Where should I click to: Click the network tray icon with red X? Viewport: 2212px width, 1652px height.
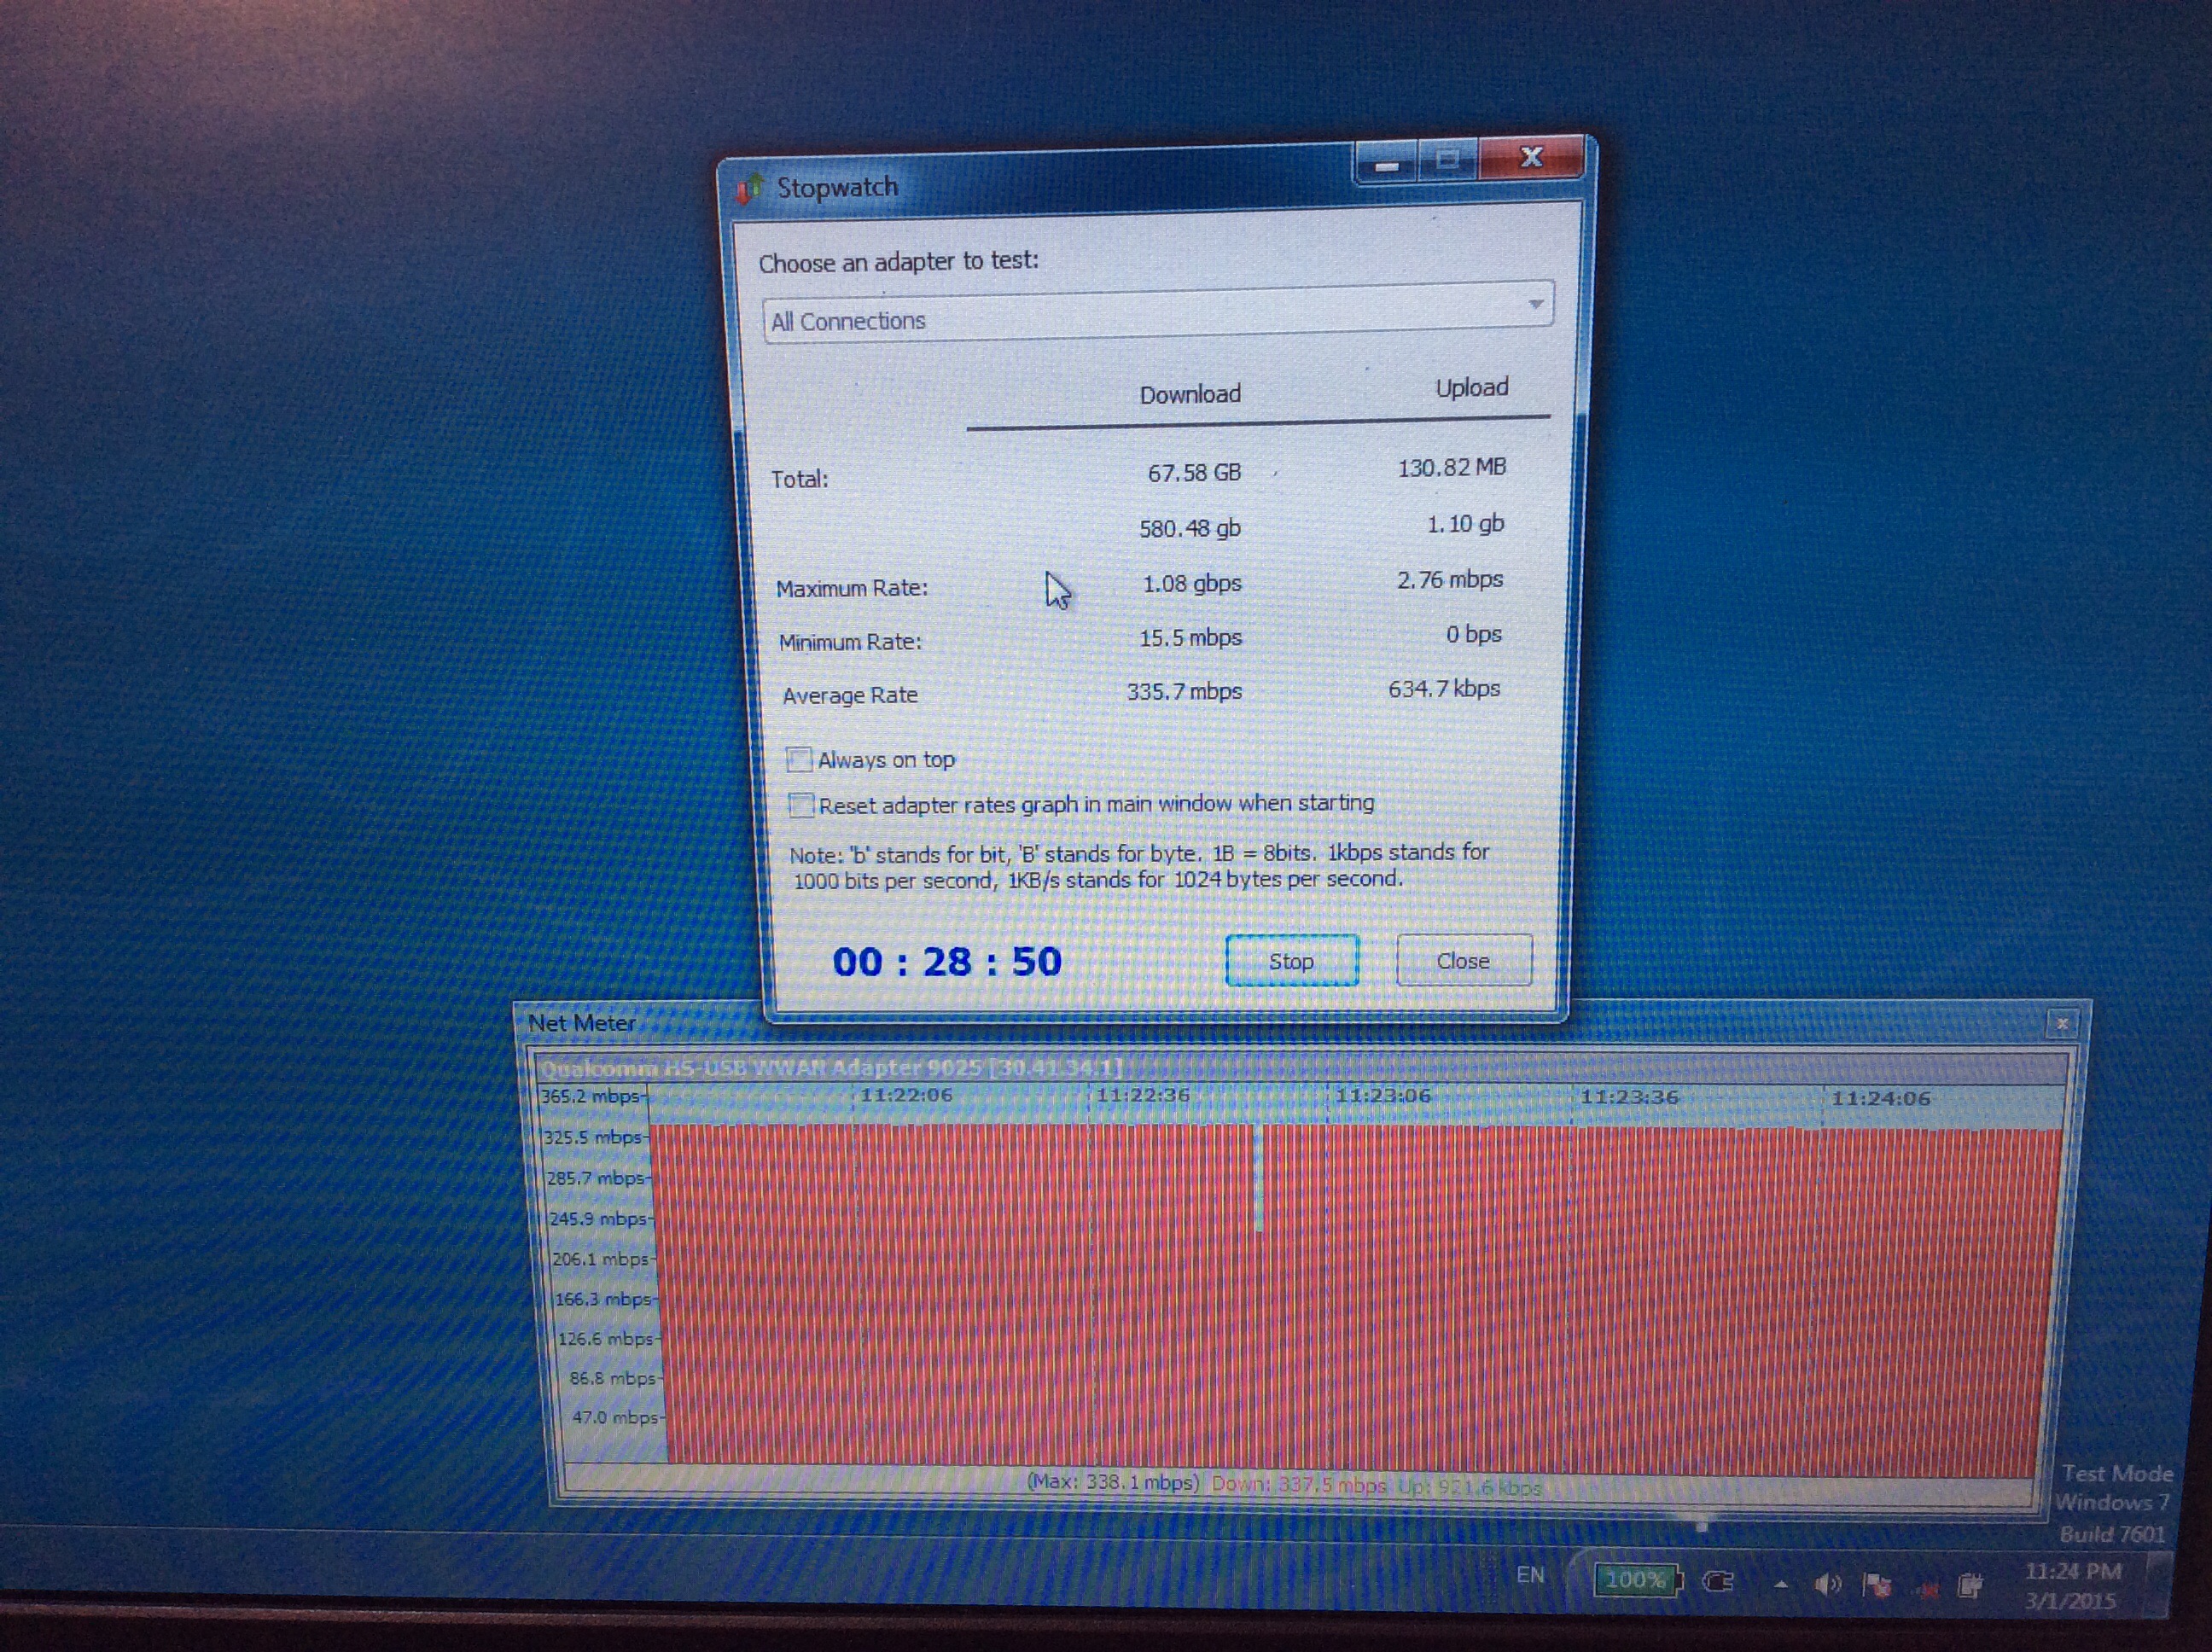coord(1927,1588)
